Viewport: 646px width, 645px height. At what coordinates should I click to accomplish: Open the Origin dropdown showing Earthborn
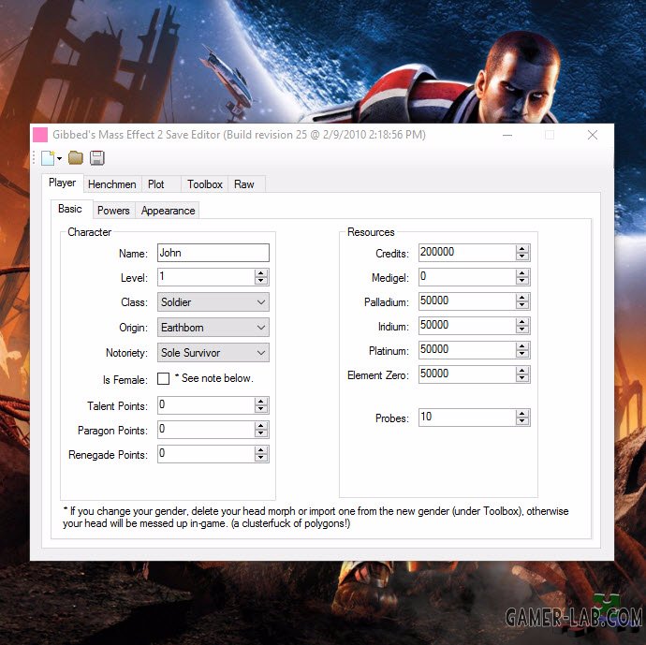tap(213, 328)
